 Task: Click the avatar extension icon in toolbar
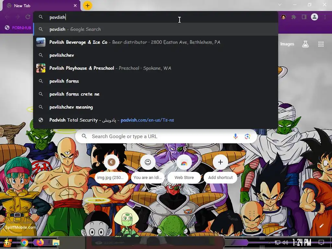[x=283, y=17]
